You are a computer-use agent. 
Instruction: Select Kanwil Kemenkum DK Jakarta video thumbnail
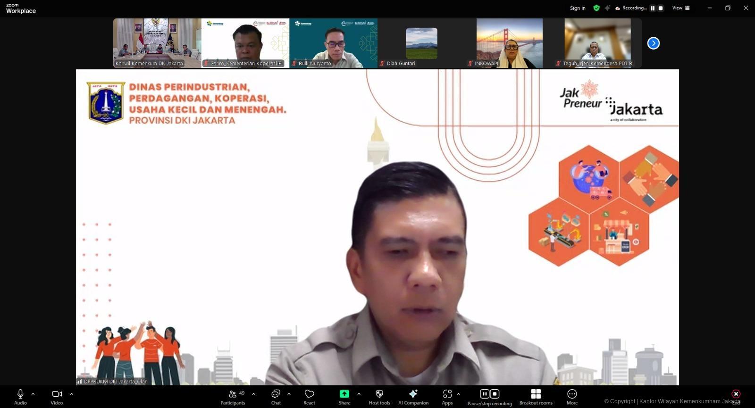click(157, 43)
